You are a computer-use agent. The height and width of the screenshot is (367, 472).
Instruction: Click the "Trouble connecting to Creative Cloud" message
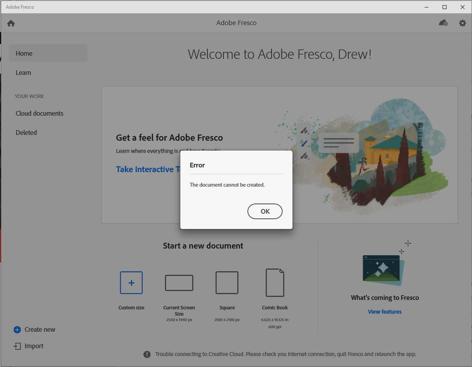click(285, 354)
